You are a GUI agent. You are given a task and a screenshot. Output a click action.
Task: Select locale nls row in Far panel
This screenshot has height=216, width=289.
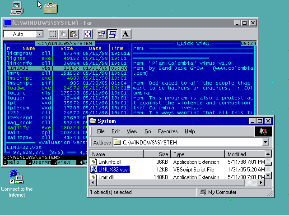click(67, 93)
